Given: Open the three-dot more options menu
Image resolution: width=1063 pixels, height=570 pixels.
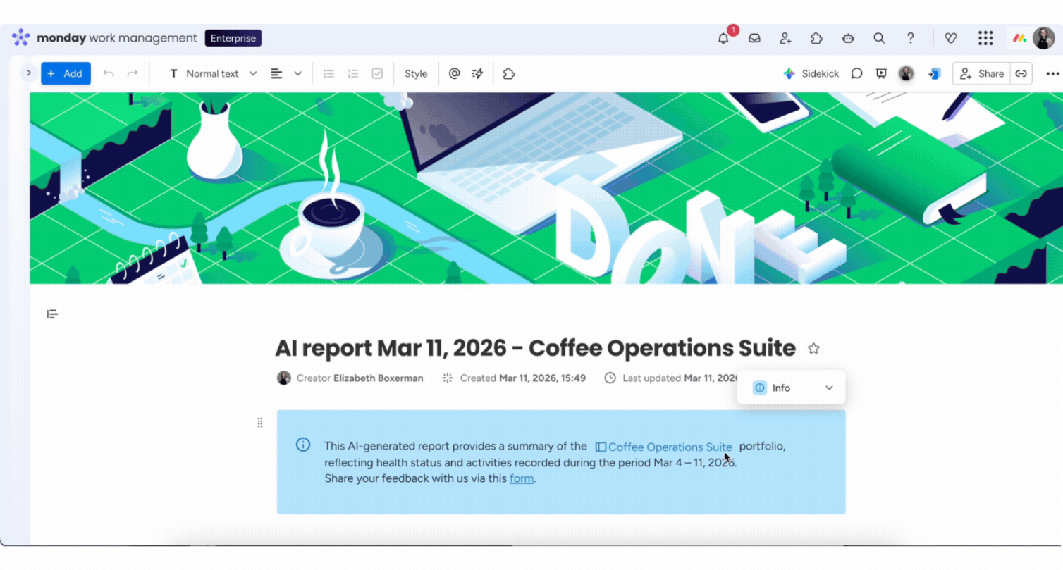Looking at the screenshot, I should point(1052,73).
